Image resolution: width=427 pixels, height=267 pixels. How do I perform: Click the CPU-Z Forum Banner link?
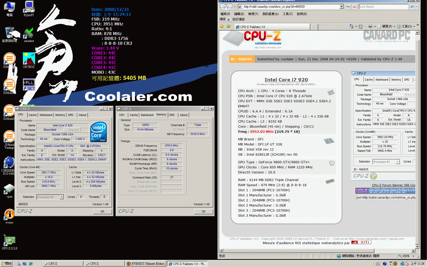393,185
